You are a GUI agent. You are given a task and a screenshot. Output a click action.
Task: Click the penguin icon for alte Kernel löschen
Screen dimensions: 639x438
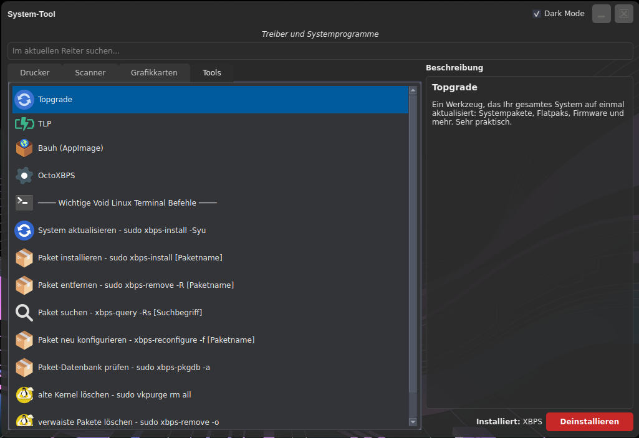24,394
